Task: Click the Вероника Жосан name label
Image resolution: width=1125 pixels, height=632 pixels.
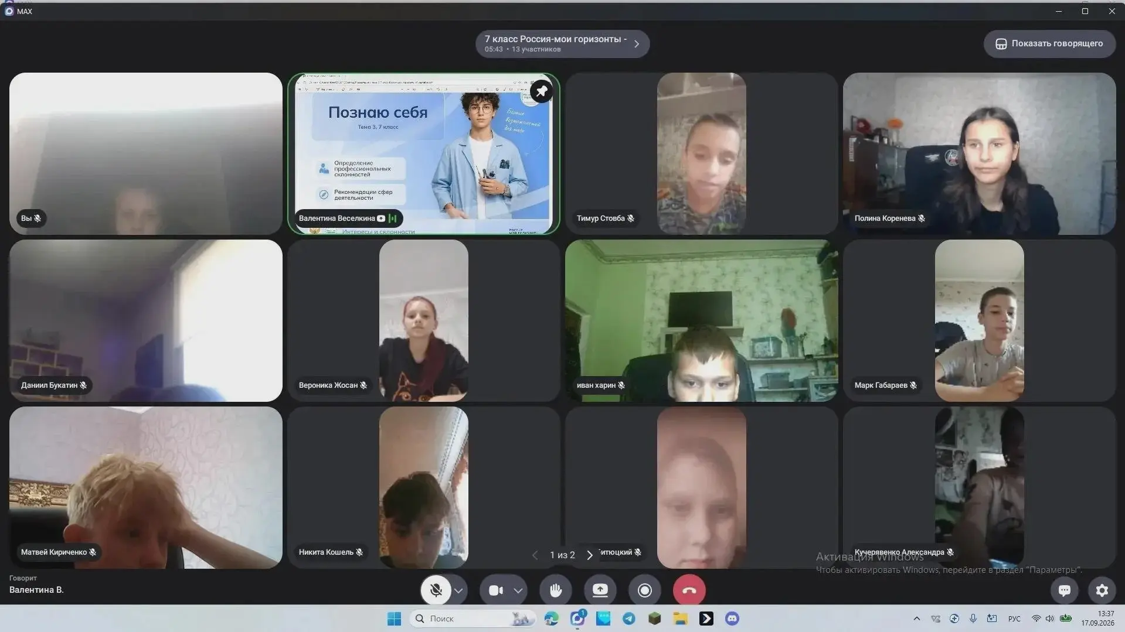Action: (x=332, y=385)
